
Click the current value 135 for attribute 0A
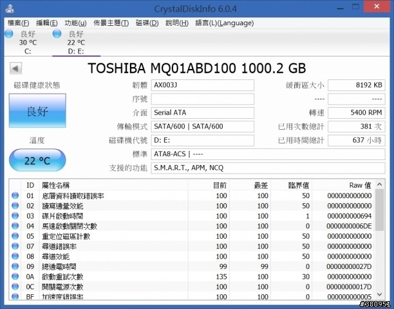click(222, 276)
